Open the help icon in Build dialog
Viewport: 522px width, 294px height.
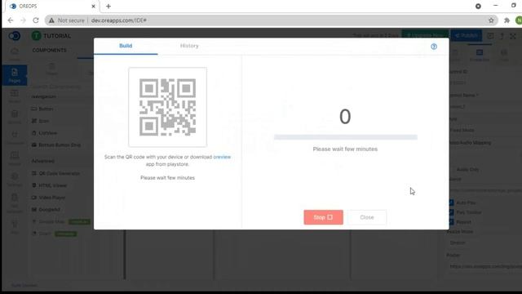pyautogui.click(x=433, y=47)
